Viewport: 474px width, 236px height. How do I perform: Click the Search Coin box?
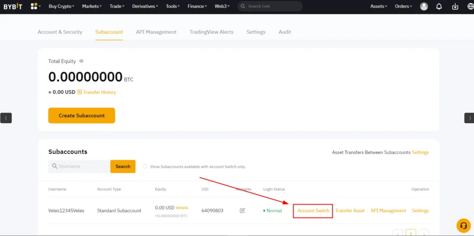coord(273,6)
